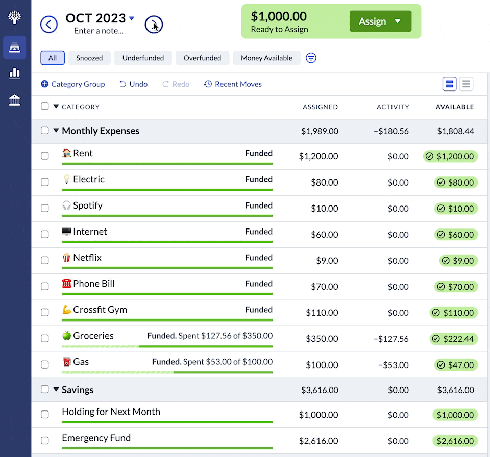490x457 pixels.
Task: Filter by Underfunded categories
Action: click(143, 58)
